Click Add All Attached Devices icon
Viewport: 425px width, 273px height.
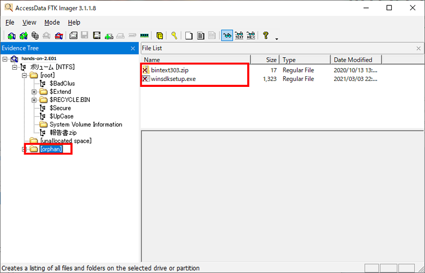[x=24, y=35]
